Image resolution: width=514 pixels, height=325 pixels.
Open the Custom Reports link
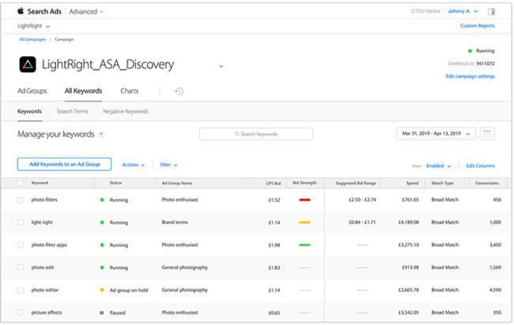(478, 26)
